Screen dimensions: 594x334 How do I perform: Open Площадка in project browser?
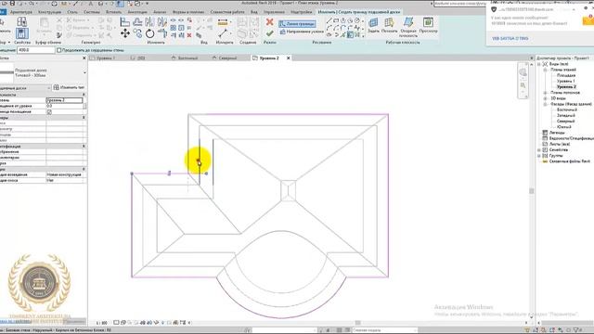566,75
